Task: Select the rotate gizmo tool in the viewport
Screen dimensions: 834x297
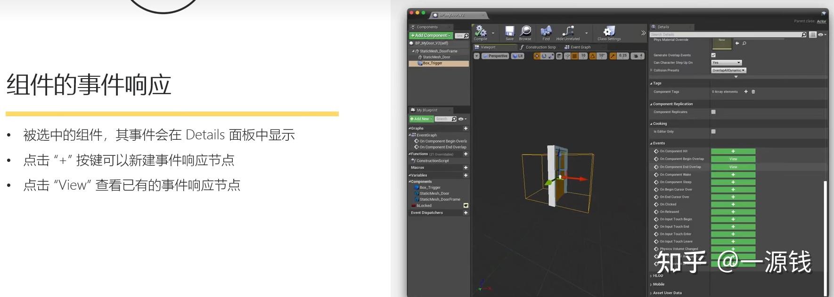Action: click(x=544, y=56)
